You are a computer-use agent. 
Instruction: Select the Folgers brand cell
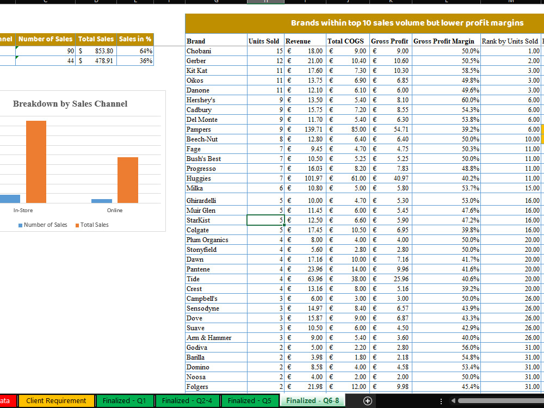pyautogui.click(x=216, y=386)
